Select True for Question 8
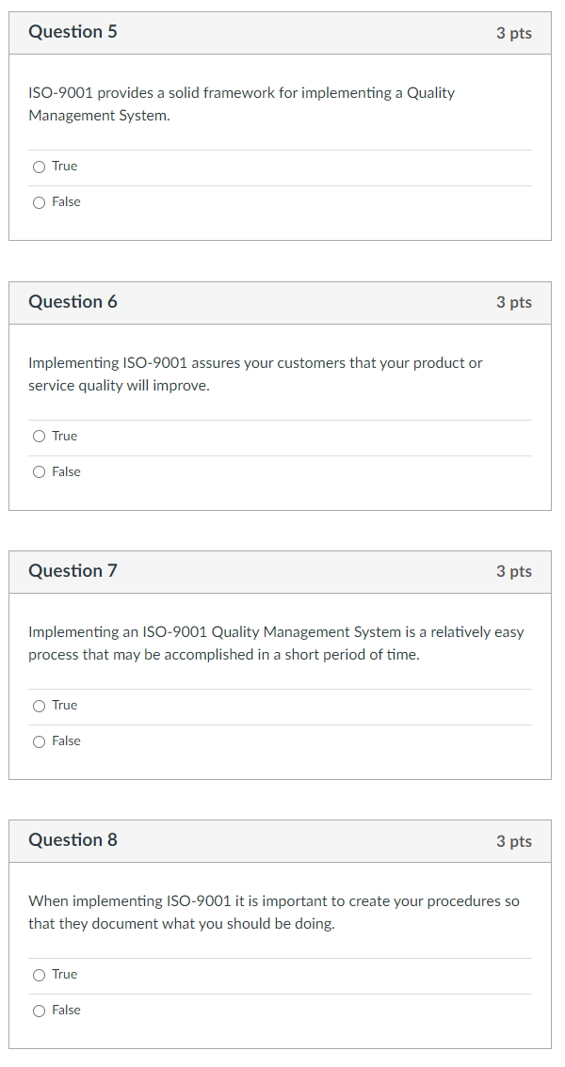This screenshot has width=565, height=1067. tap(39, 974)
